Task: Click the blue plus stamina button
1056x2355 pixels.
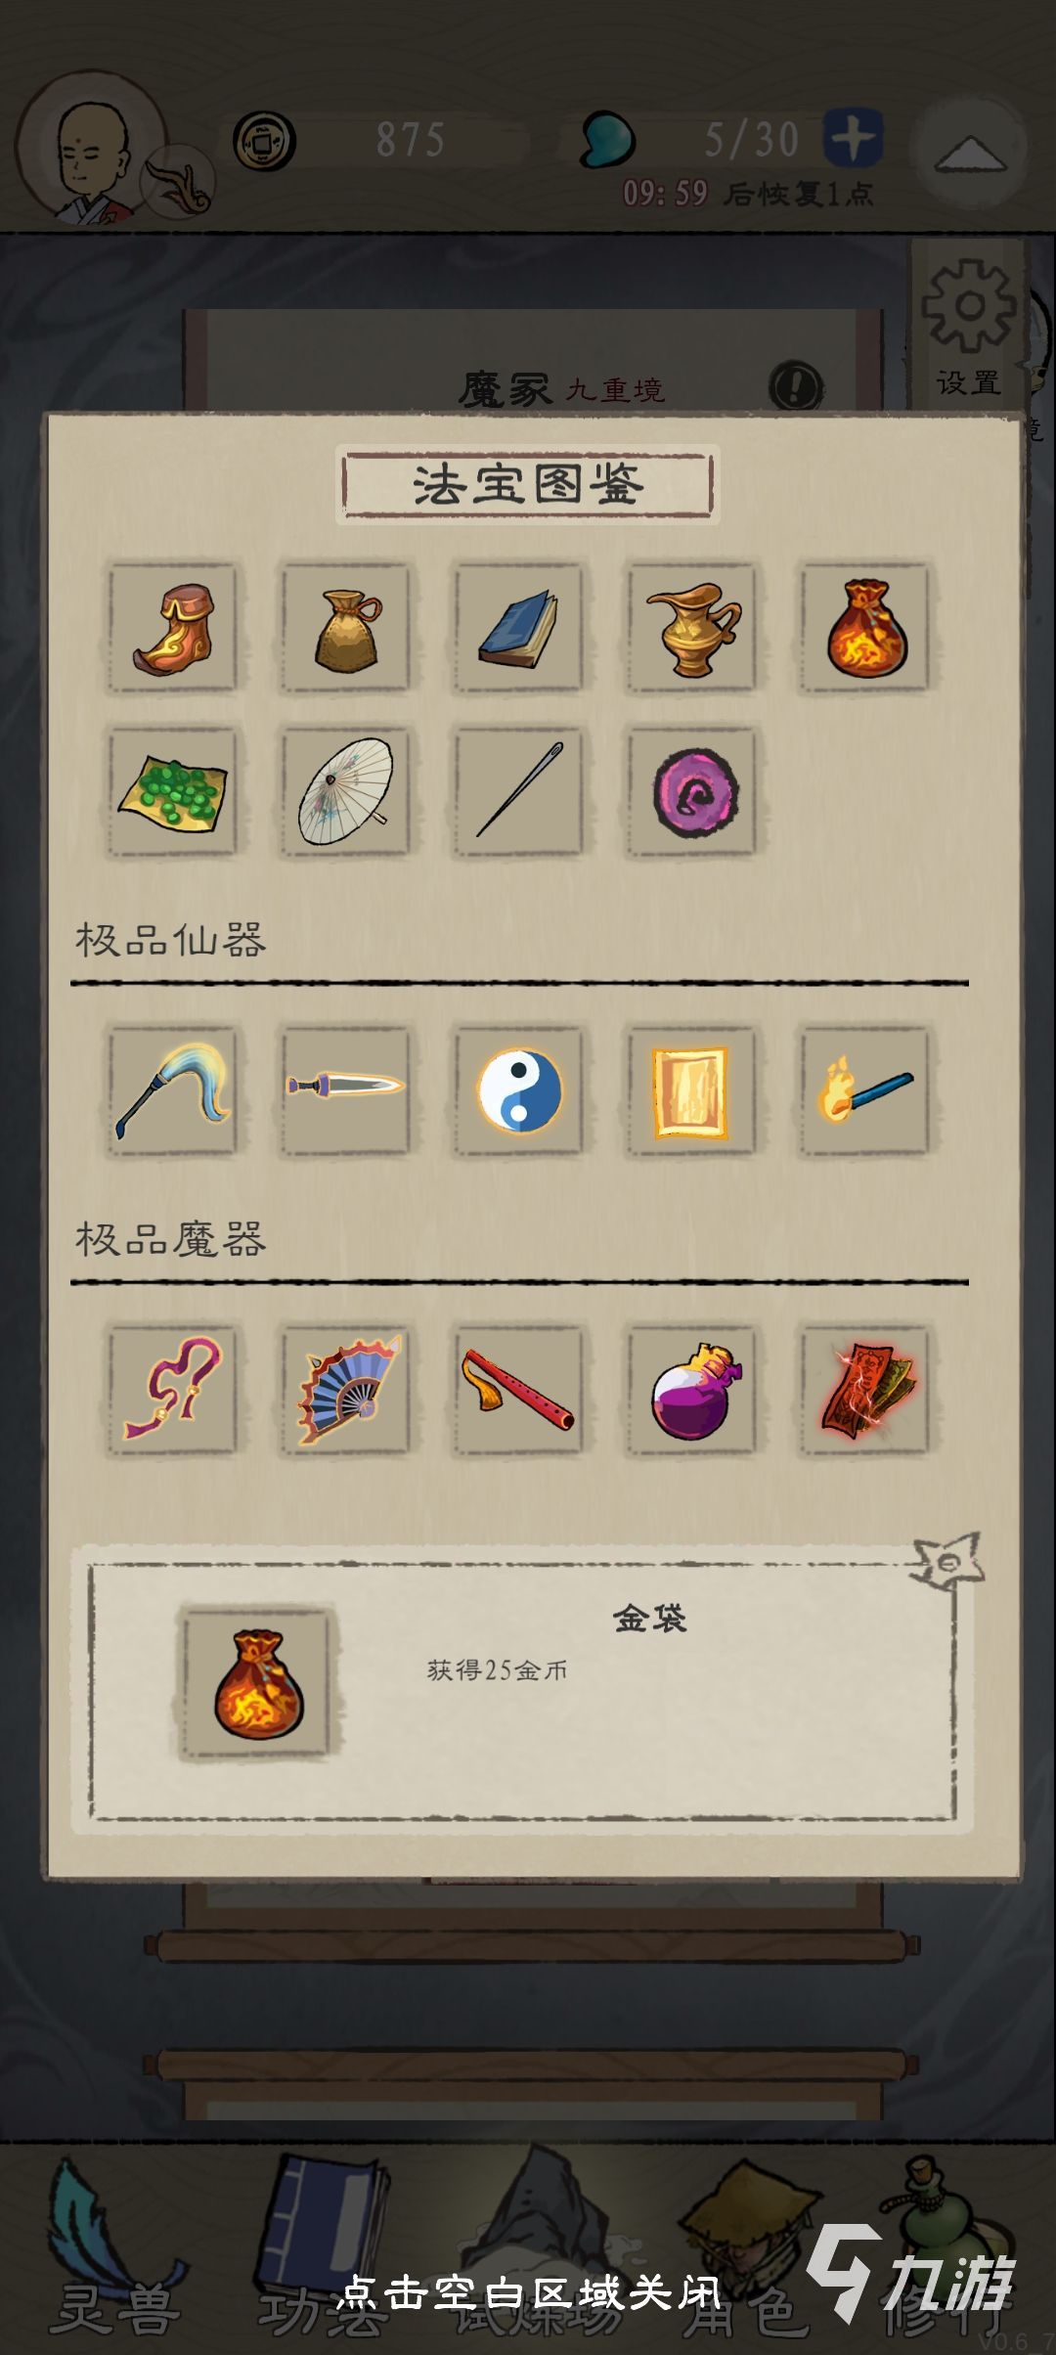Action: tap(853, 138)
